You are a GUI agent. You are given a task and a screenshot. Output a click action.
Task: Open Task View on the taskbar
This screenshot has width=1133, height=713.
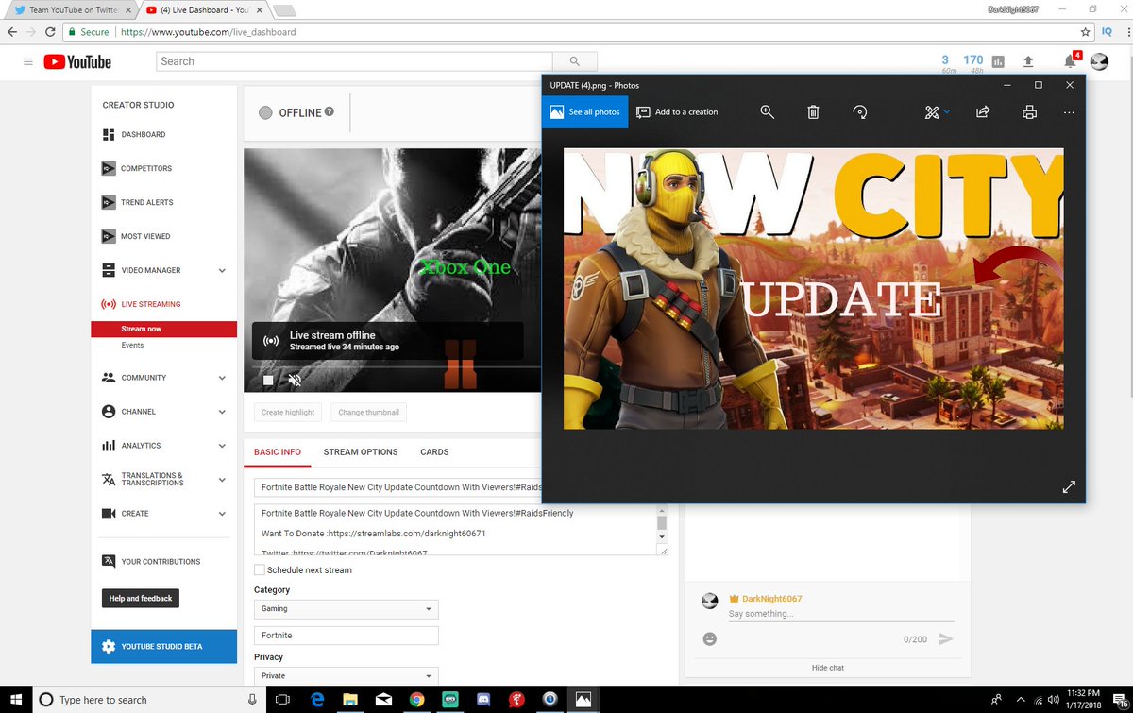(x=281, y=700)
